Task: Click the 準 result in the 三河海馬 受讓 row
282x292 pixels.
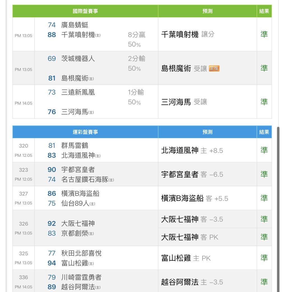Action: point(264,102)
